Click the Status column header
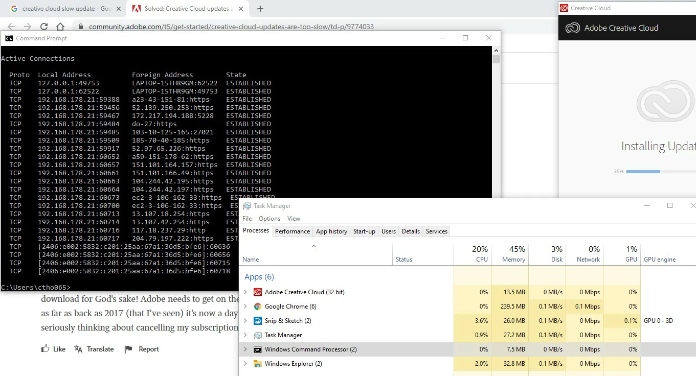 423,254
